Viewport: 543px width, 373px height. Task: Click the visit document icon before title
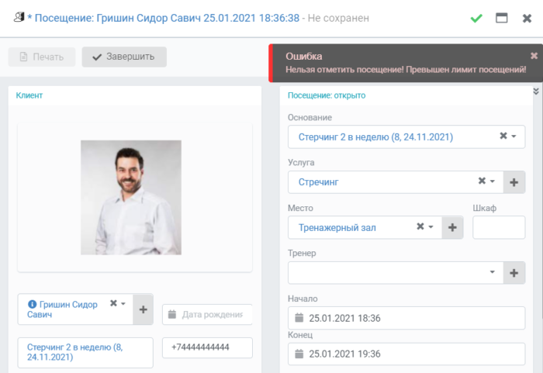click(x=19, y=17)
